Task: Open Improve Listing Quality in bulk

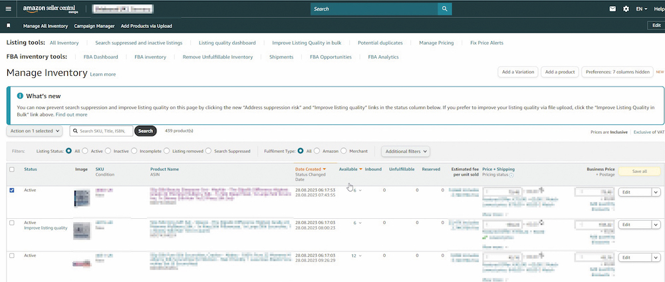Action: [x=307, y=43]
